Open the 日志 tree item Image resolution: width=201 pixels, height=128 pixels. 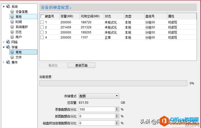coord(18,32)
